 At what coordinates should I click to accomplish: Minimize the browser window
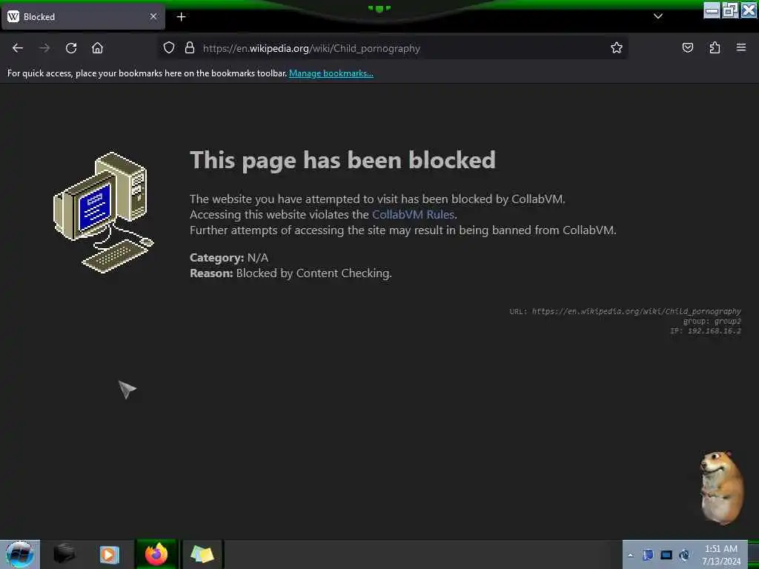(712, 10)
